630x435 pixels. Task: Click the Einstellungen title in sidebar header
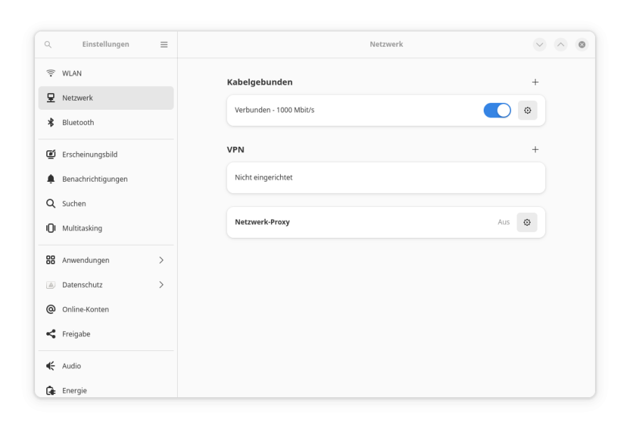coord(106,45)
